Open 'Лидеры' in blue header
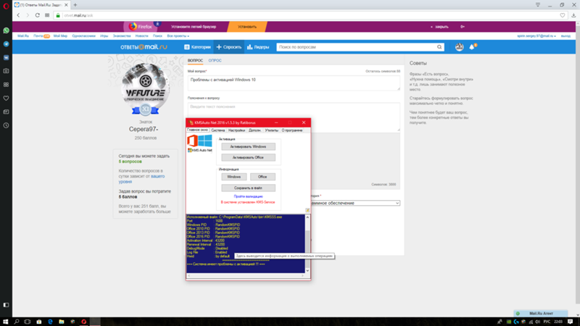This screenshot has width=580, height=326. click(x=258, y=47)
